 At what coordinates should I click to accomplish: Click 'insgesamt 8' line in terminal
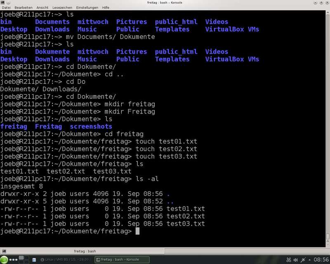21,186
